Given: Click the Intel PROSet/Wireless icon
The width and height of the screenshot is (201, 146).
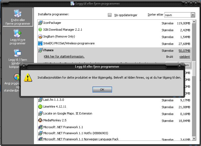Looking at the screenshot, I should (40, 43).
